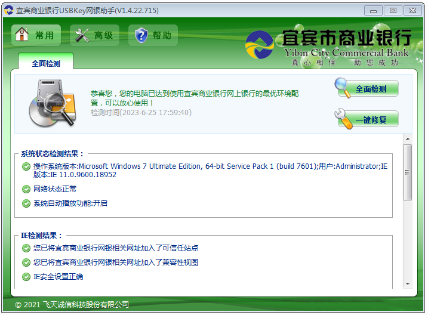Click the wrench tools icon on 高级
The image size is (428, 315).
[82, 35]
